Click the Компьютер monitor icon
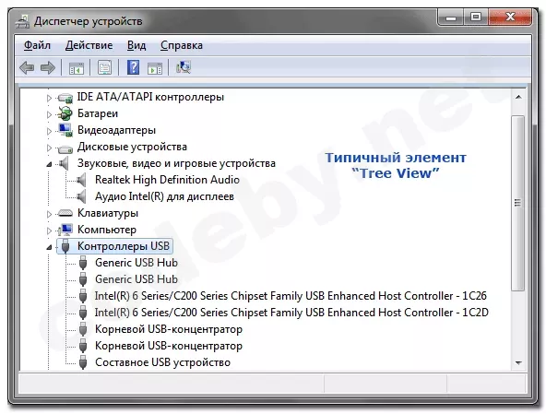 (65, 230)
